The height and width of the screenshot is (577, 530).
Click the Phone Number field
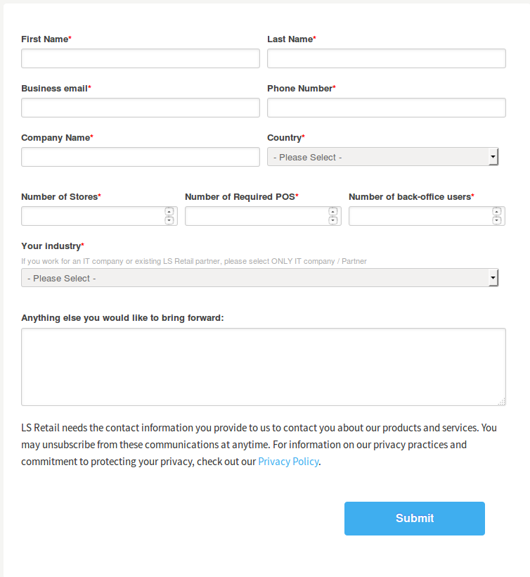coord(386,107)
